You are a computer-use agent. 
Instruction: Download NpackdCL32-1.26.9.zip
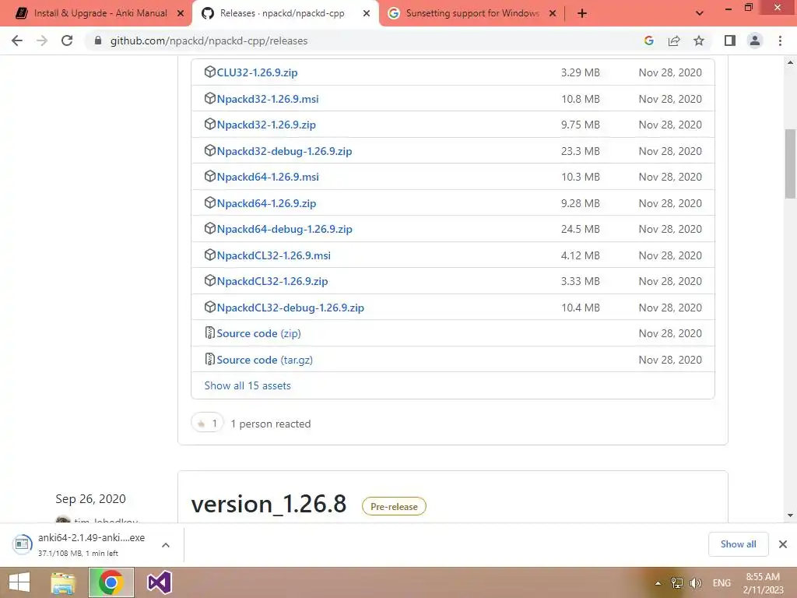point(272,282)
